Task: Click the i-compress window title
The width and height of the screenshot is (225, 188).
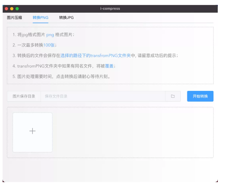Action: click(x=110, y=9)
